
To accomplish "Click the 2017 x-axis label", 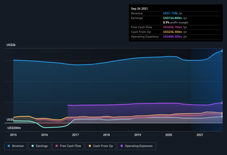I will (x=75, y=135).
